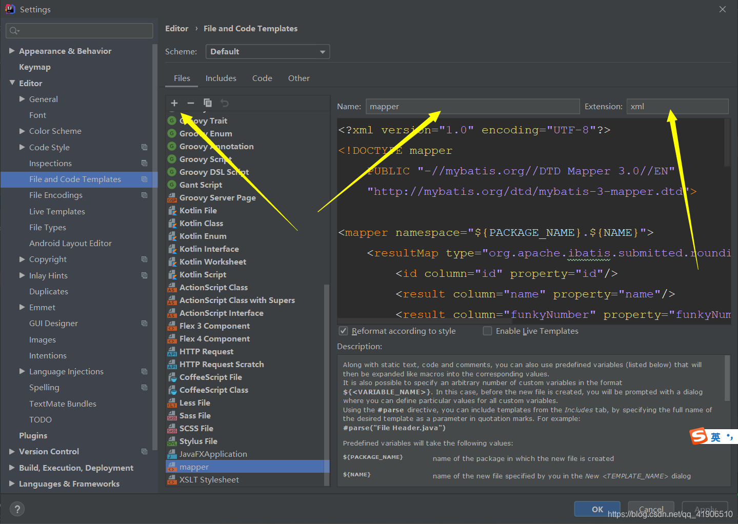Expand the Emmet node

(x=22, y=307)
